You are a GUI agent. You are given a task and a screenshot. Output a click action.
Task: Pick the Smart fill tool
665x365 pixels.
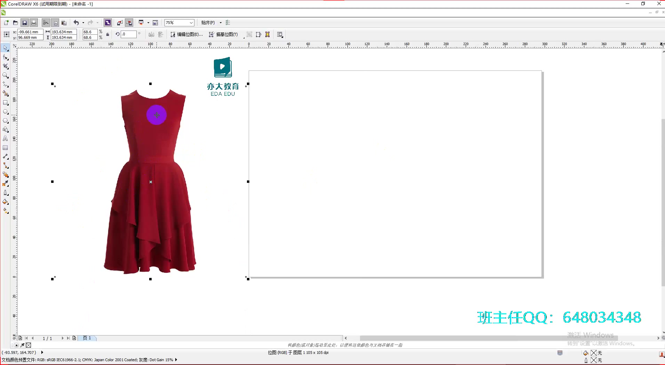(x=5, y=93)
